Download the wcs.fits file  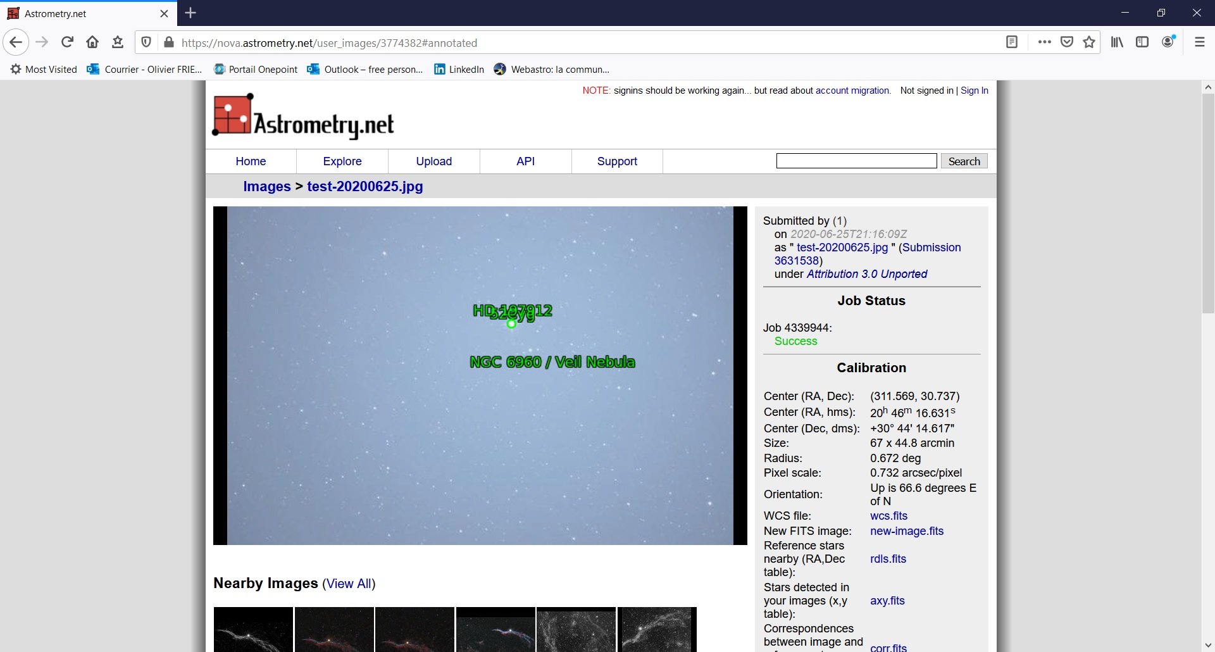pos(888,516)
